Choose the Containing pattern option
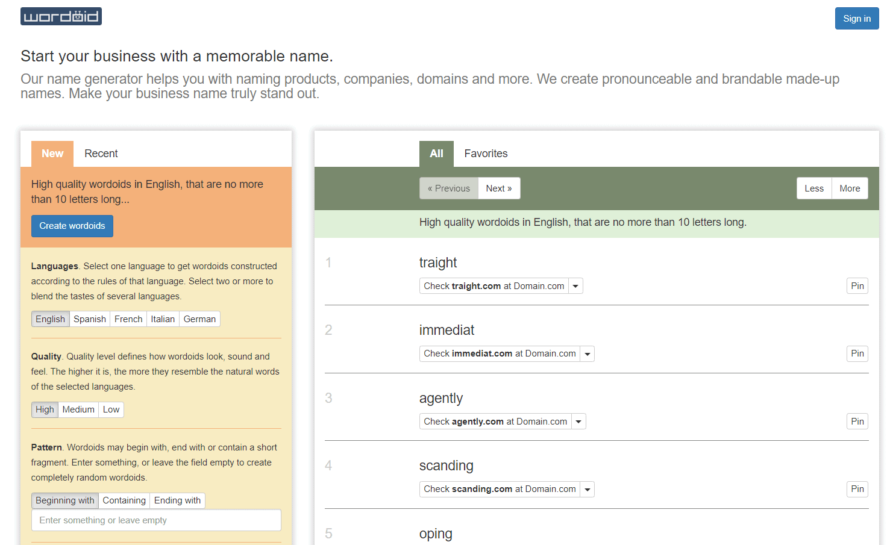 coord(124,500)
